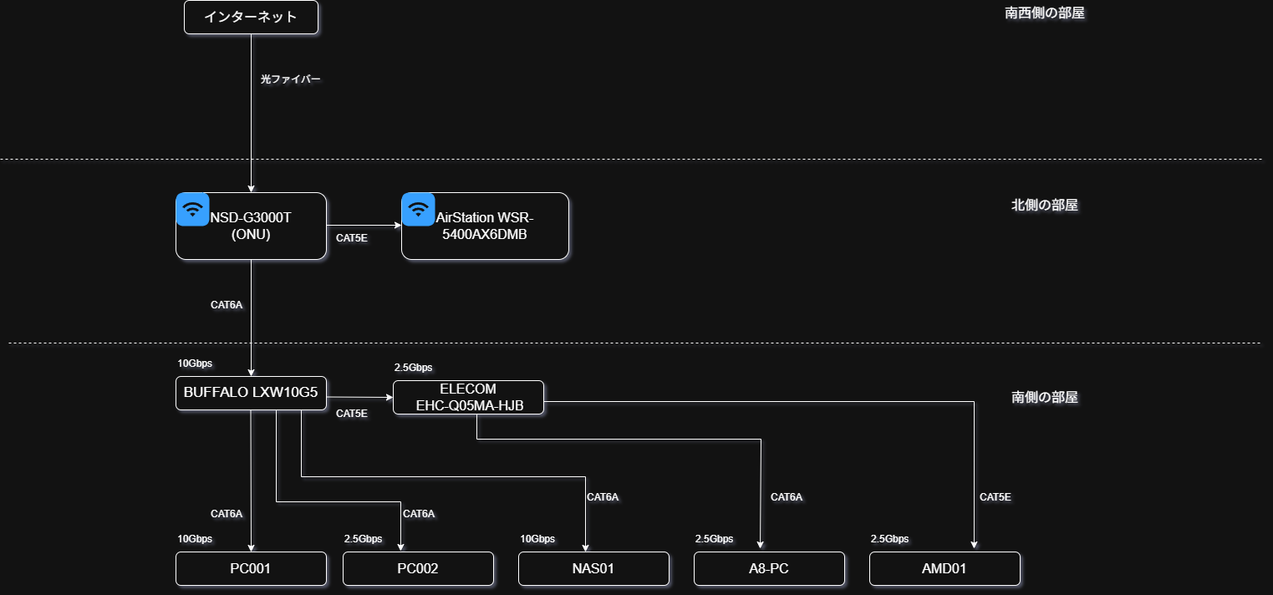The image size is (1273, 595).
Task: Click 2.5Gbps speed label above A8-PC
Action: coord(715,539)
